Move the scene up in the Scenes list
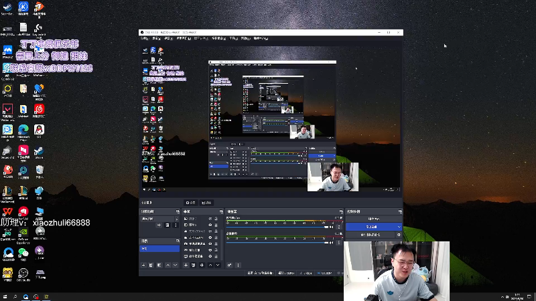This screenshot has width=536, height=301. pyautogui.click(x=168, y=265)
